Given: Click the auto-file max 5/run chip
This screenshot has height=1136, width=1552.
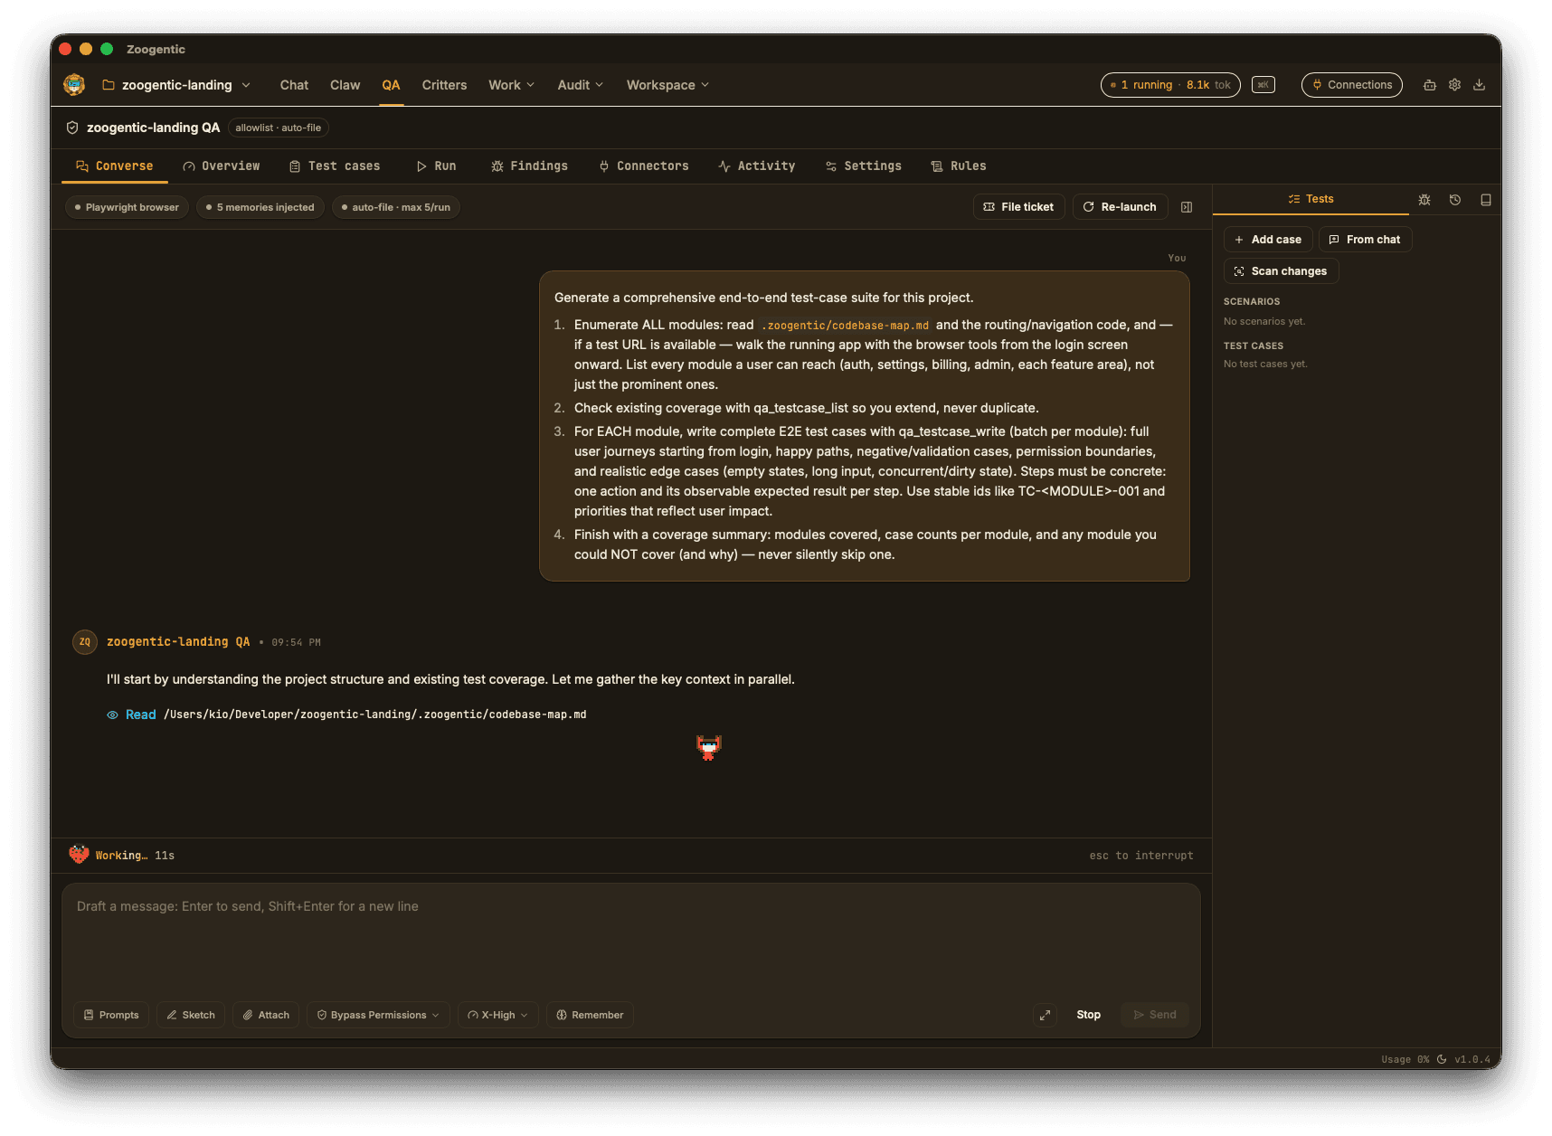Looking at the screenshot, I should (x=396, y=207).
